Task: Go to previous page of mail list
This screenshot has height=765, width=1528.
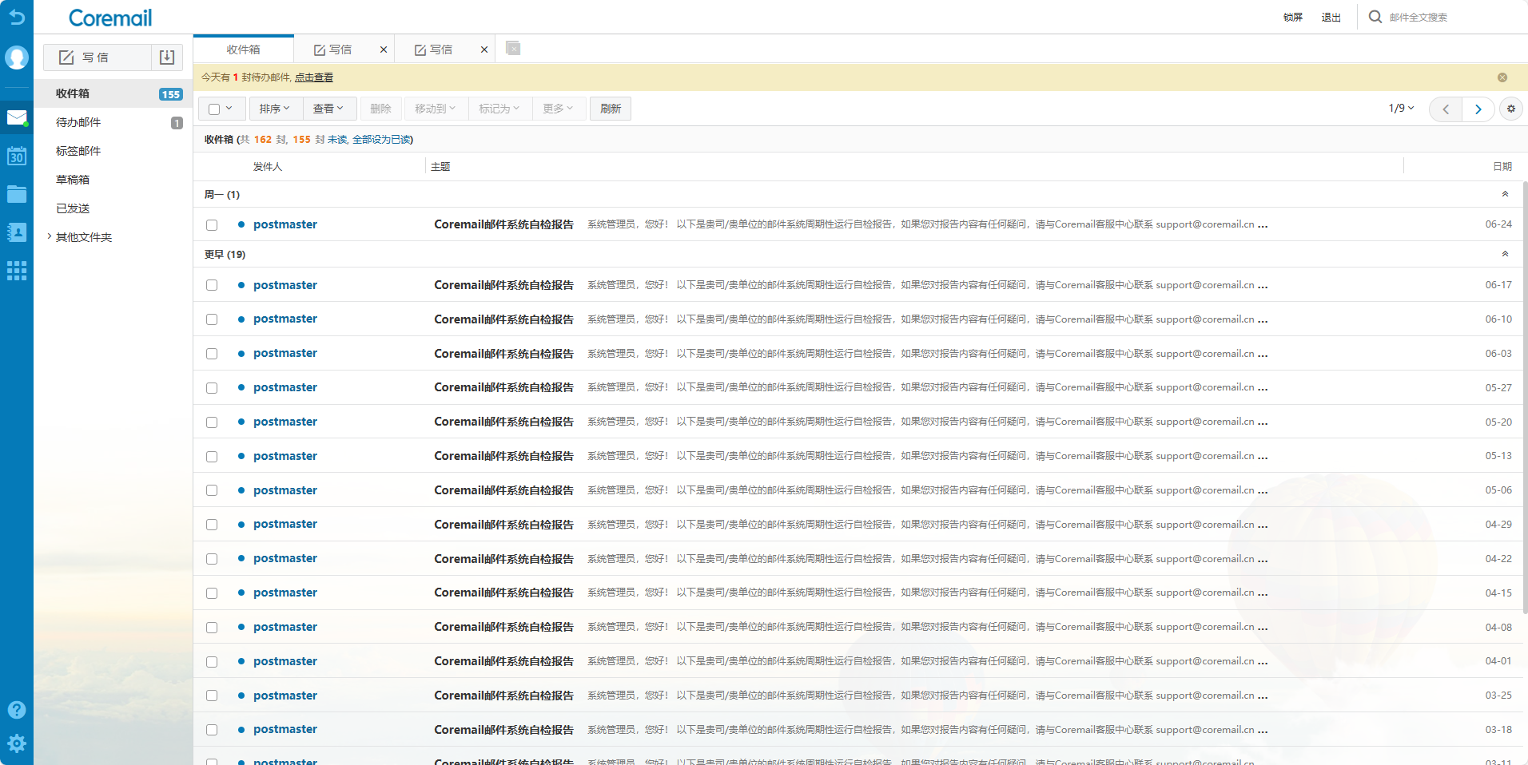Action: click(1446, 109)
